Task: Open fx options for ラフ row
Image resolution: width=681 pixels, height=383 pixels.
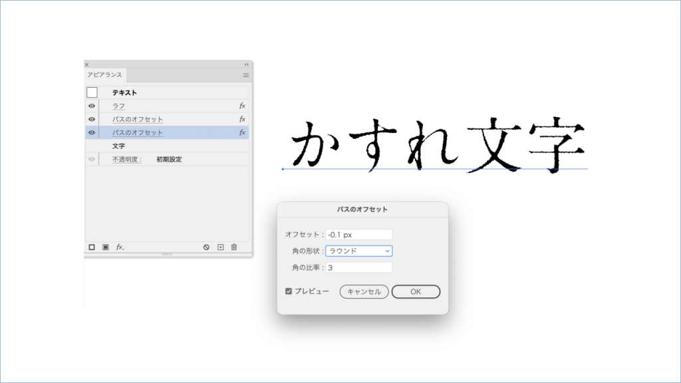Action: point(242,106)
